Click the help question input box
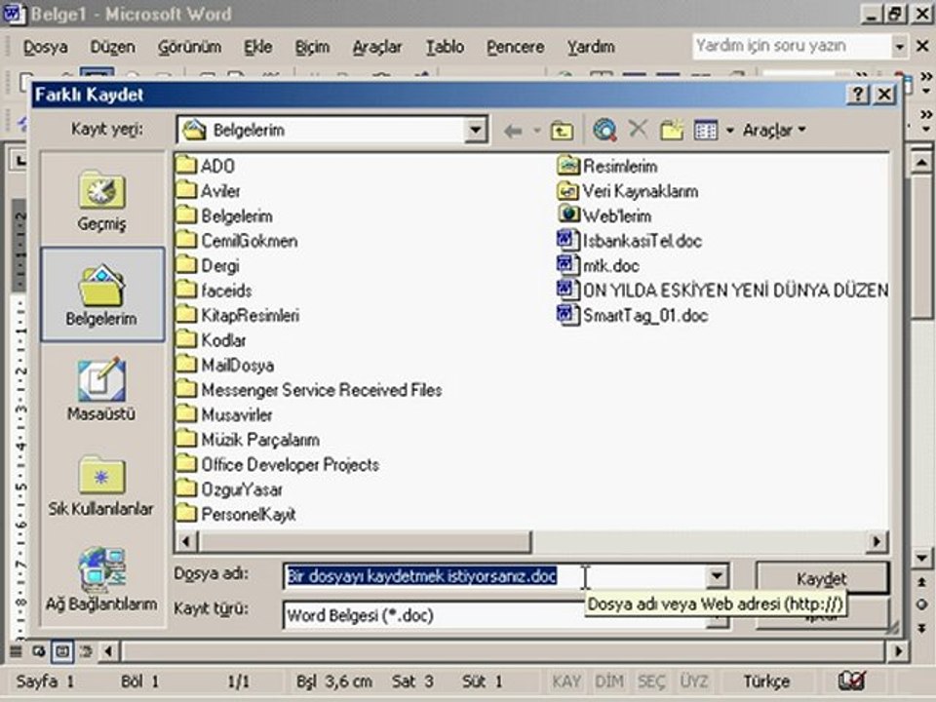Screen dimensions: 936x702 point(792,46)
